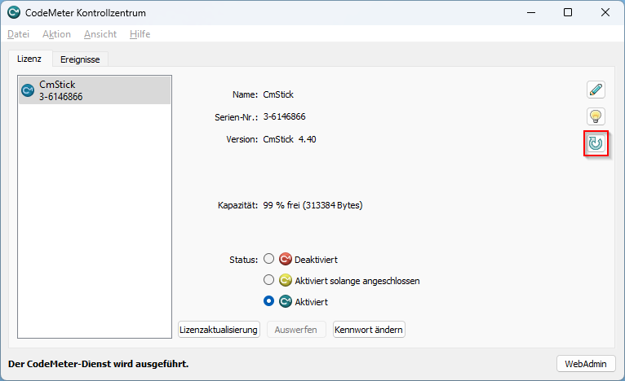Viewport: 625px width, 381px height.
Task: Click the CmStick icon in license list
Action: (29, 90)
